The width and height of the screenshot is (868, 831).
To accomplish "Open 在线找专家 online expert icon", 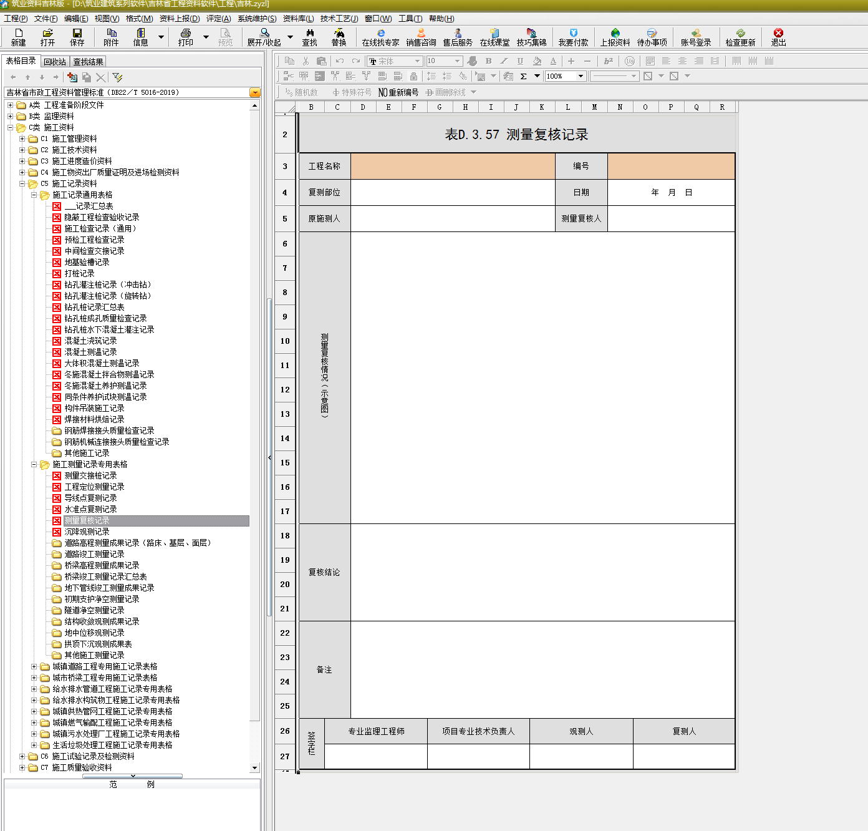I will (381, 37).
